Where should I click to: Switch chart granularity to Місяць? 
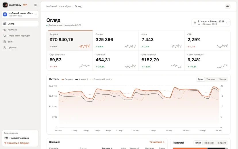click(222, 79)
